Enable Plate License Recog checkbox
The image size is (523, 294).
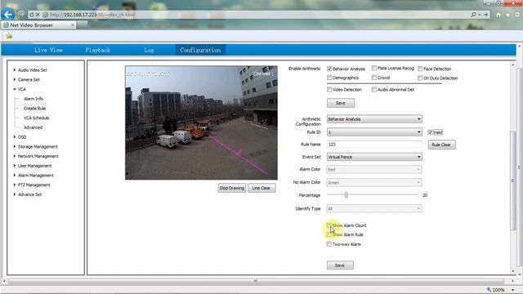[374, 68]
